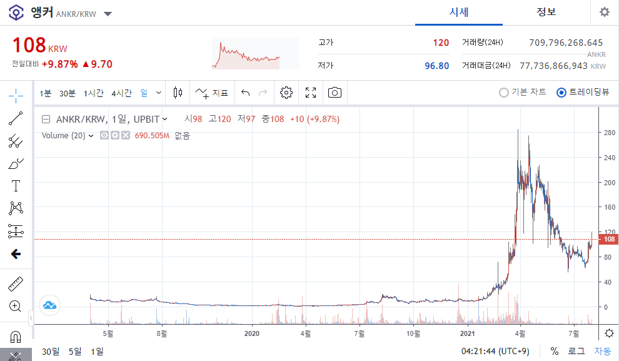The width and height of the screenshot is (619, 361).
Task: Toggle the magnet mode icon
Action: [x=16, y=337]
